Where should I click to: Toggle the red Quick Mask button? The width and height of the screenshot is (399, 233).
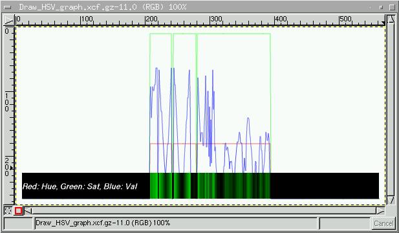[x=18, y=211]
